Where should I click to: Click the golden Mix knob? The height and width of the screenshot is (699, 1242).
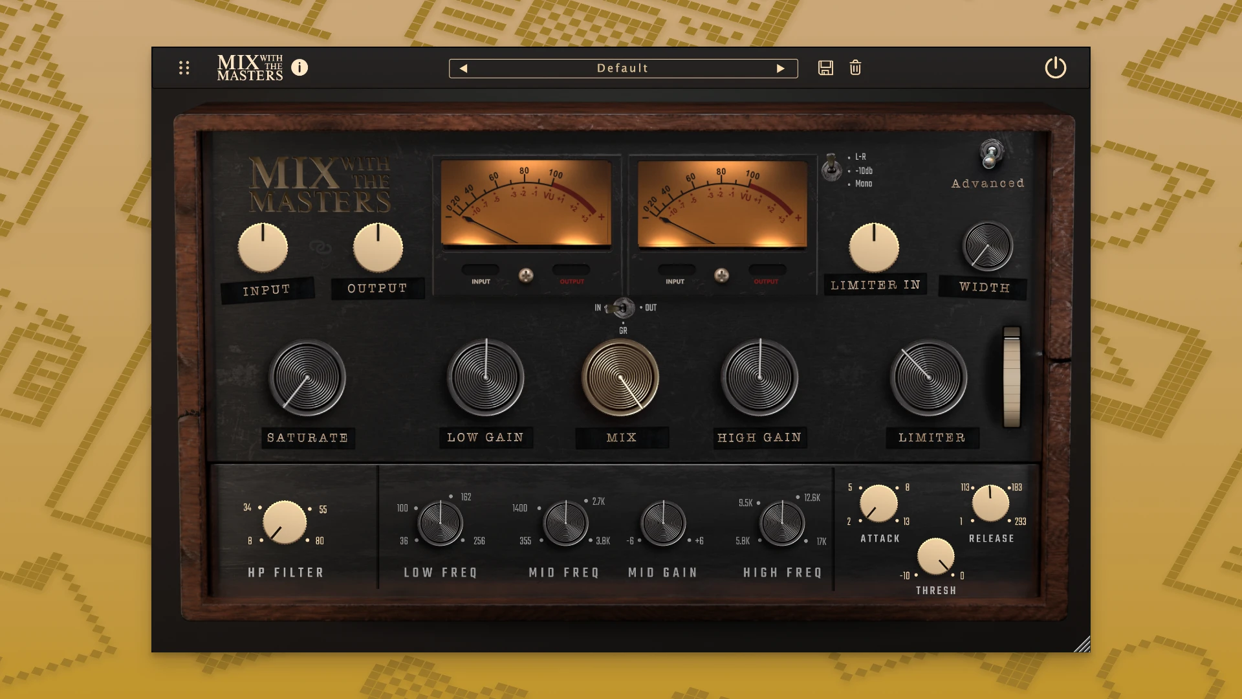pyautogui.click(x=622, y=379)
